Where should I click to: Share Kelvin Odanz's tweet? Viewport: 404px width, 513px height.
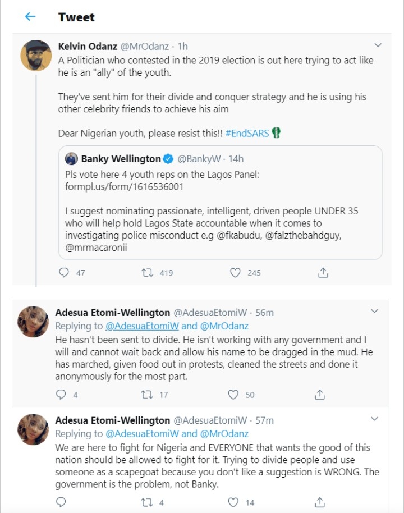click(x=323, y=273)
